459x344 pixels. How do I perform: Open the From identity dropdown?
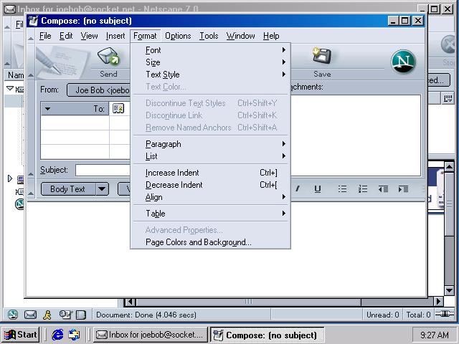(x=99, y=90)
